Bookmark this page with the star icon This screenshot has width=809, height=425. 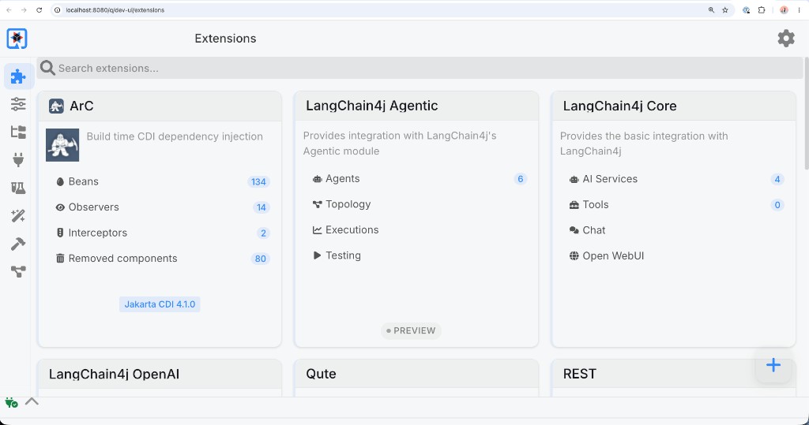pos(725,9)
